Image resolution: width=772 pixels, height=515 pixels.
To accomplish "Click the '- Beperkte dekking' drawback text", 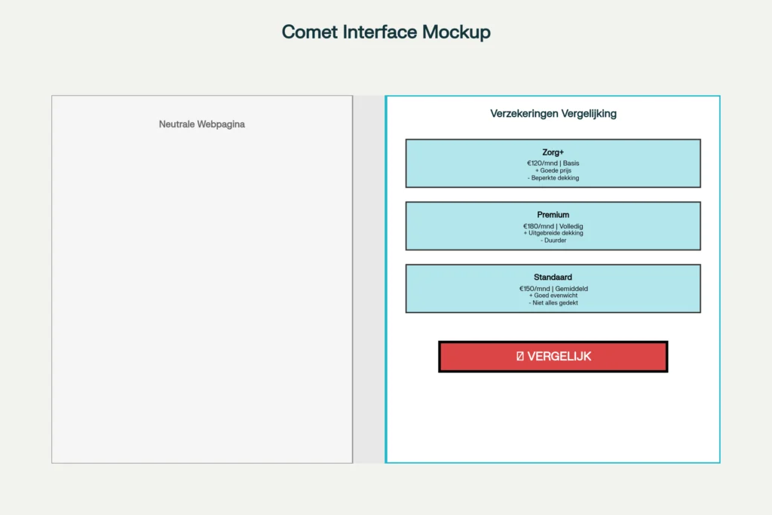I will 553,178.
